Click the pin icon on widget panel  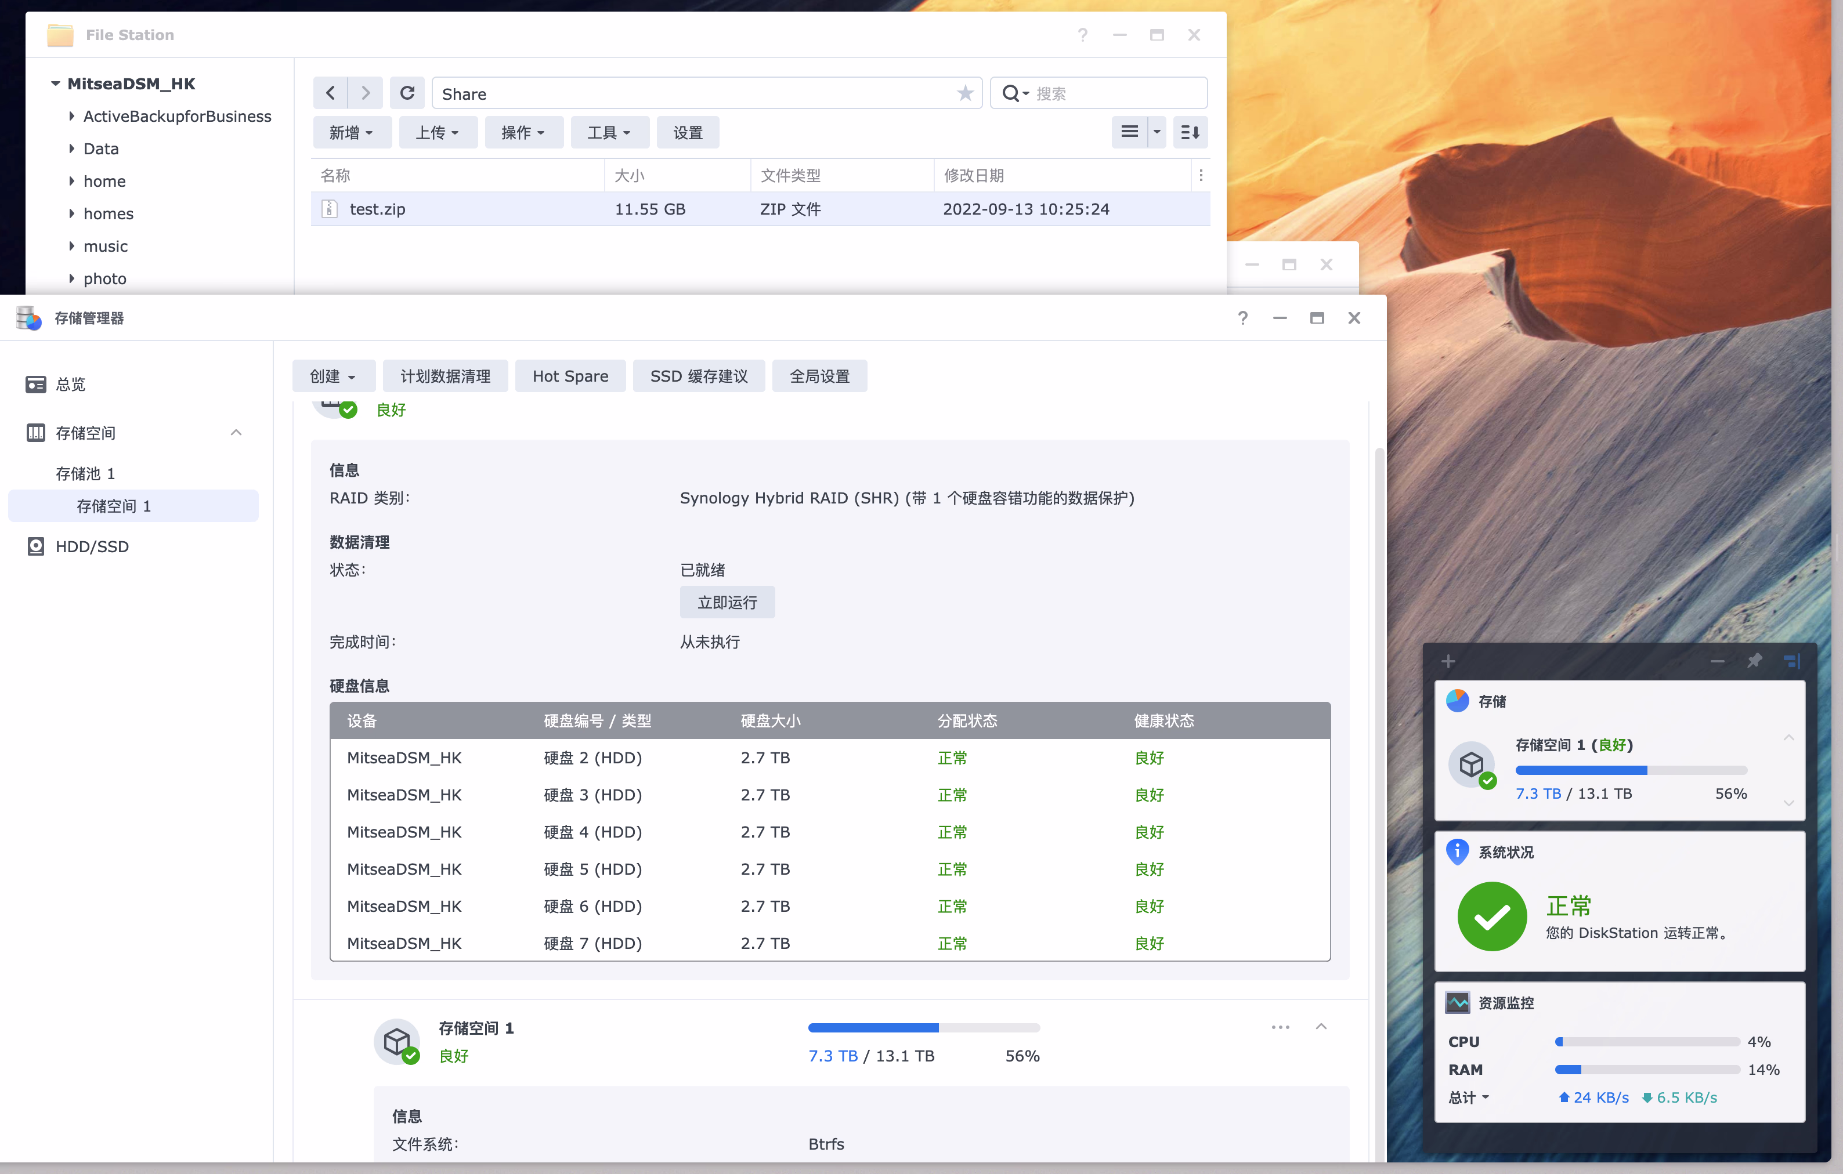pyautogui.click(x=1754, y=660)
